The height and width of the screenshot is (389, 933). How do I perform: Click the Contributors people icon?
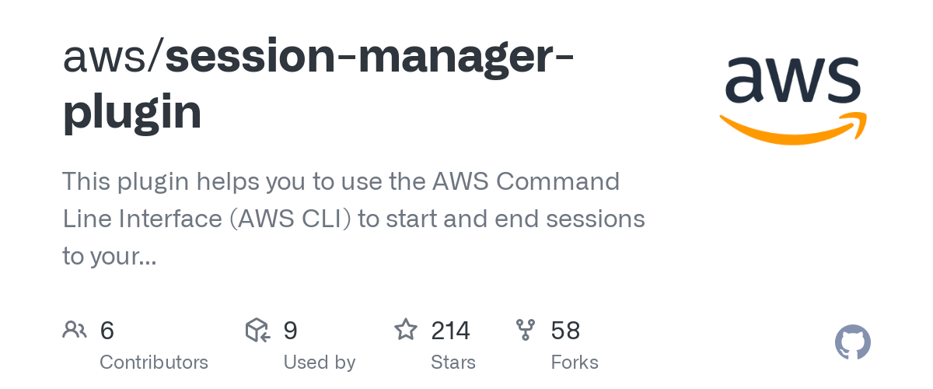click(x=75, y=331)
